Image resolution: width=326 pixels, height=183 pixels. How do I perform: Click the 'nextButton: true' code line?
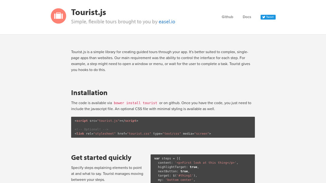tap(173, 171)
